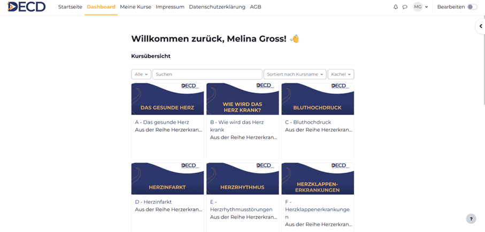The image size is (485, 232).
Task: Expand the block drawer arrow
Action: point(480,26)
